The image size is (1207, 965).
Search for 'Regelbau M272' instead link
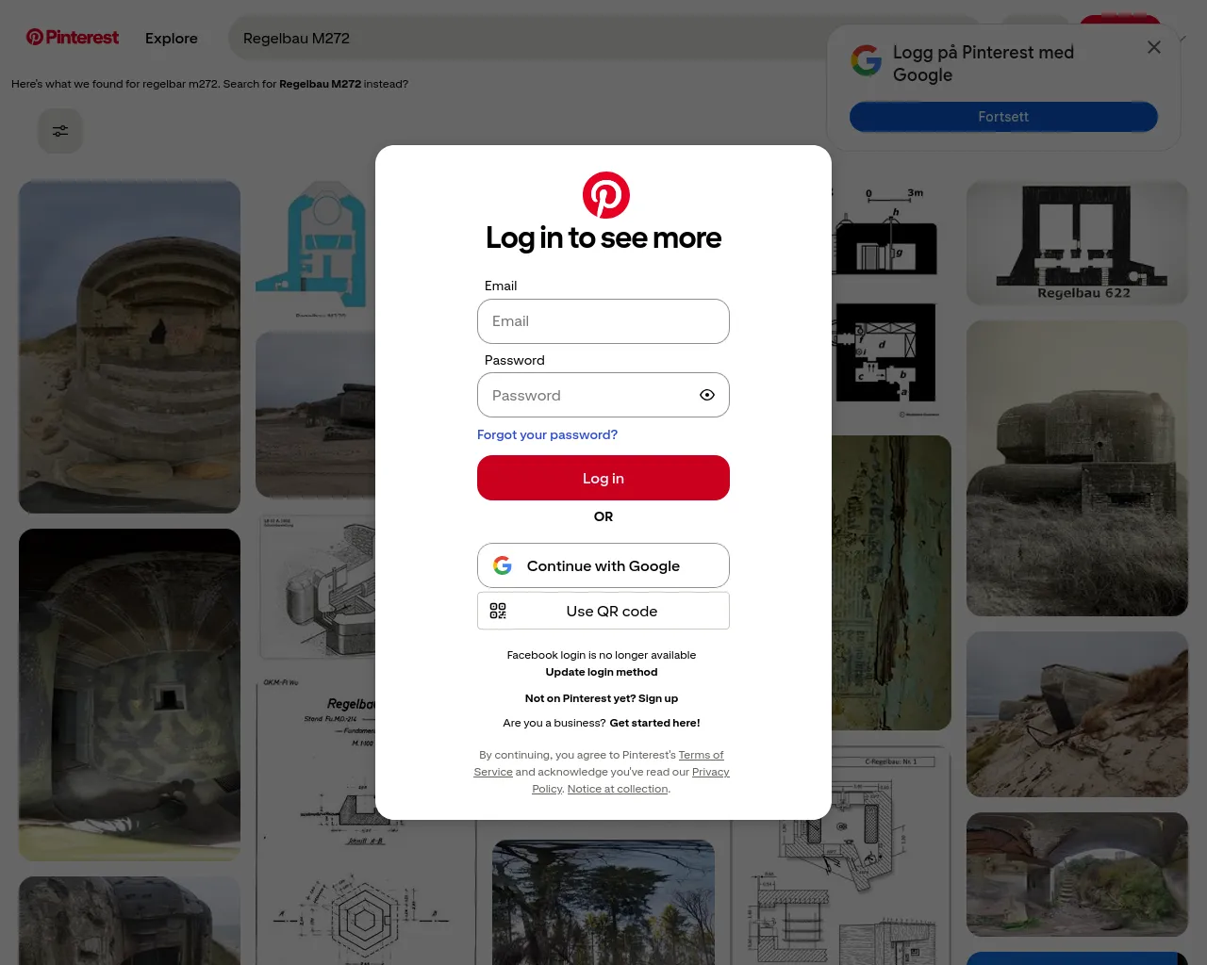pos(320,84)
